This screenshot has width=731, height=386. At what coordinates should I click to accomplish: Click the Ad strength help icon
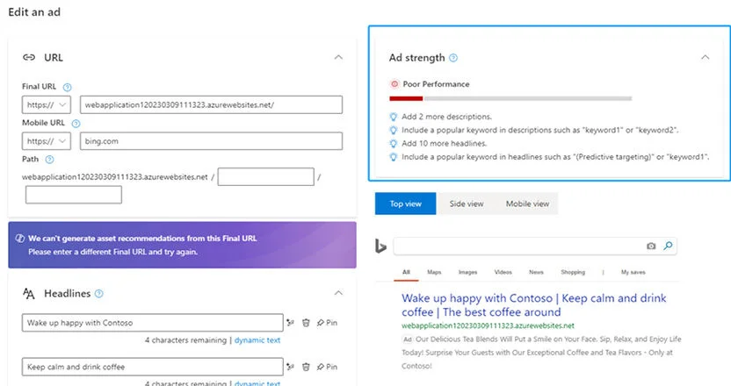pos(453,58)
